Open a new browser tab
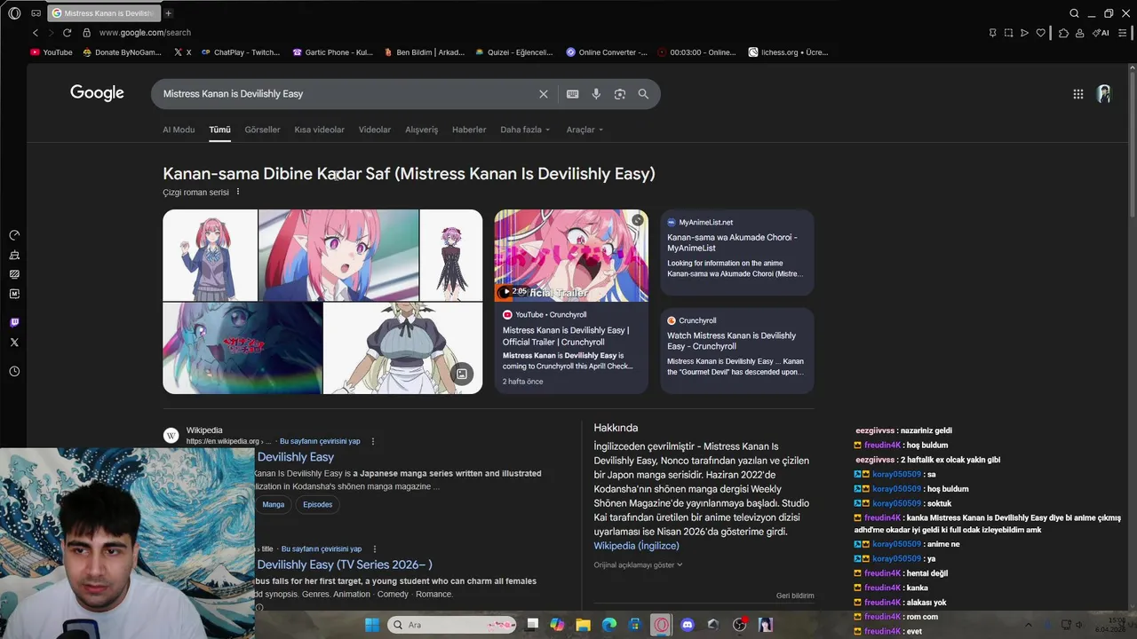This screenshot has height=639, width=1137. tap(168, 13)
